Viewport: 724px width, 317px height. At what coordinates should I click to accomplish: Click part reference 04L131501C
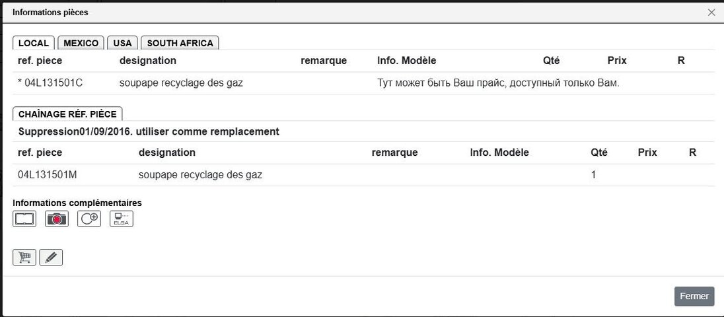tap(54, 83)
